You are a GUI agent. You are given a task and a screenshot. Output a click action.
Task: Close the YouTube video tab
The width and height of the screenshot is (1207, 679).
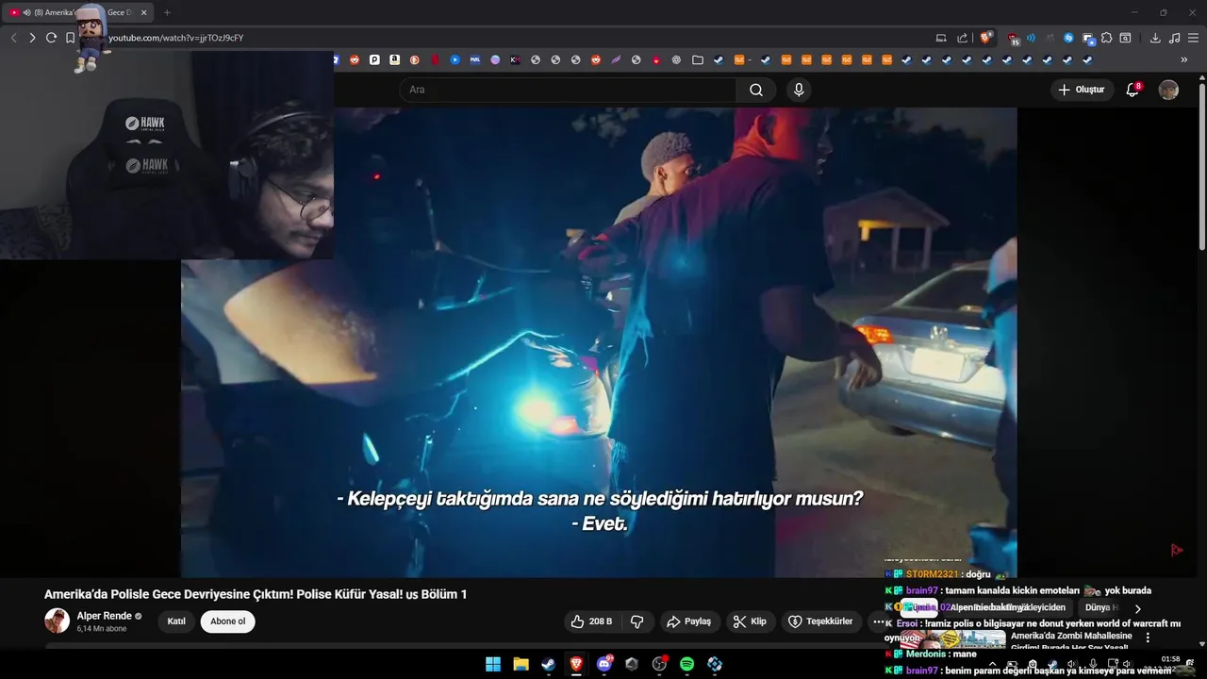tap(143, 12)
